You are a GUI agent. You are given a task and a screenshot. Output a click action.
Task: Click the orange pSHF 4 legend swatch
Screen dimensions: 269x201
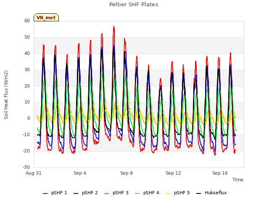(137, 193)
